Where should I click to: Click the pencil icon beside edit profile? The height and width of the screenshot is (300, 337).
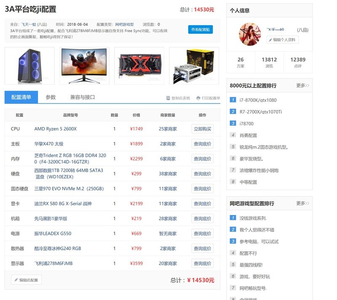click(270, 40)
